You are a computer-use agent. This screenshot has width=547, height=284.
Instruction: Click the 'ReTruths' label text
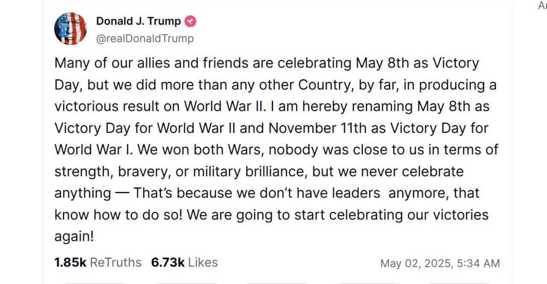pos(115,262)
